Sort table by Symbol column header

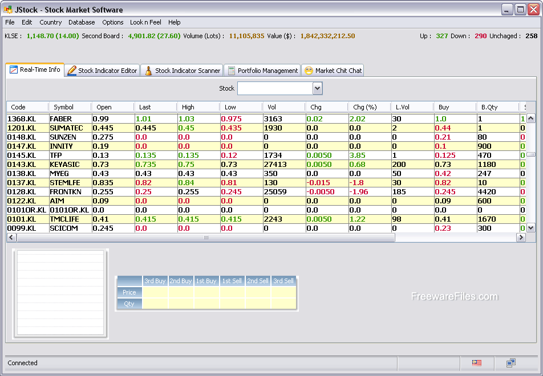coord(70,107)
